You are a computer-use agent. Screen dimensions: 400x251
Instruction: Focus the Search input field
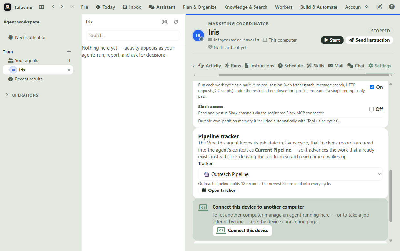pos(133,35)
